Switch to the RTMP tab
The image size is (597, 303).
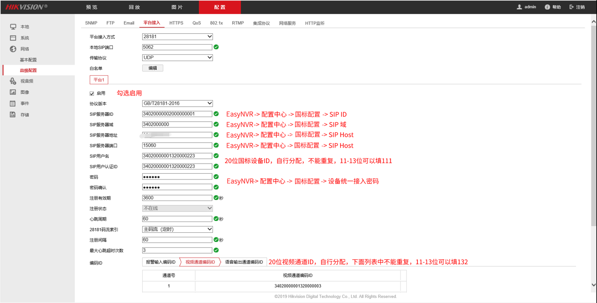point(238,22)
